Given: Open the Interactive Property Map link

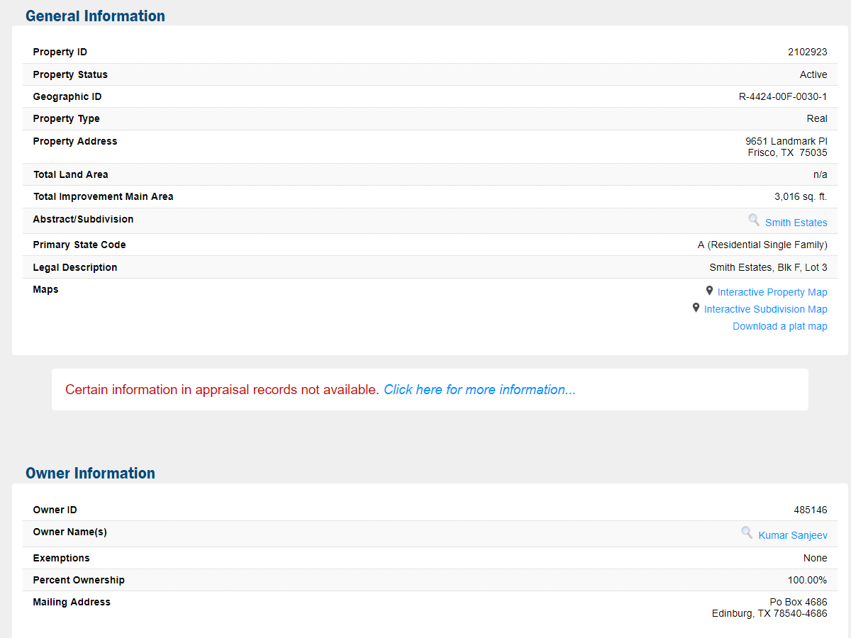Looking at the screenshot, I should pos(772,292).
